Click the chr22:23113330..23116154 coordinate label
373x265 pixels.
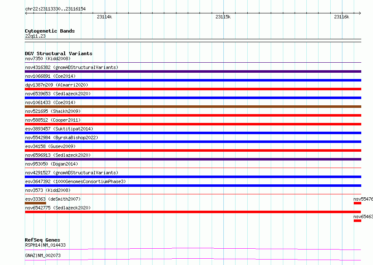[x=55, y=9]
